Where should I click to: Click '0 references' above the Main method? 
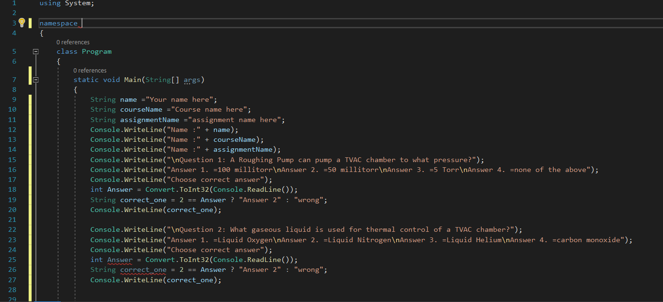(90, 70)
